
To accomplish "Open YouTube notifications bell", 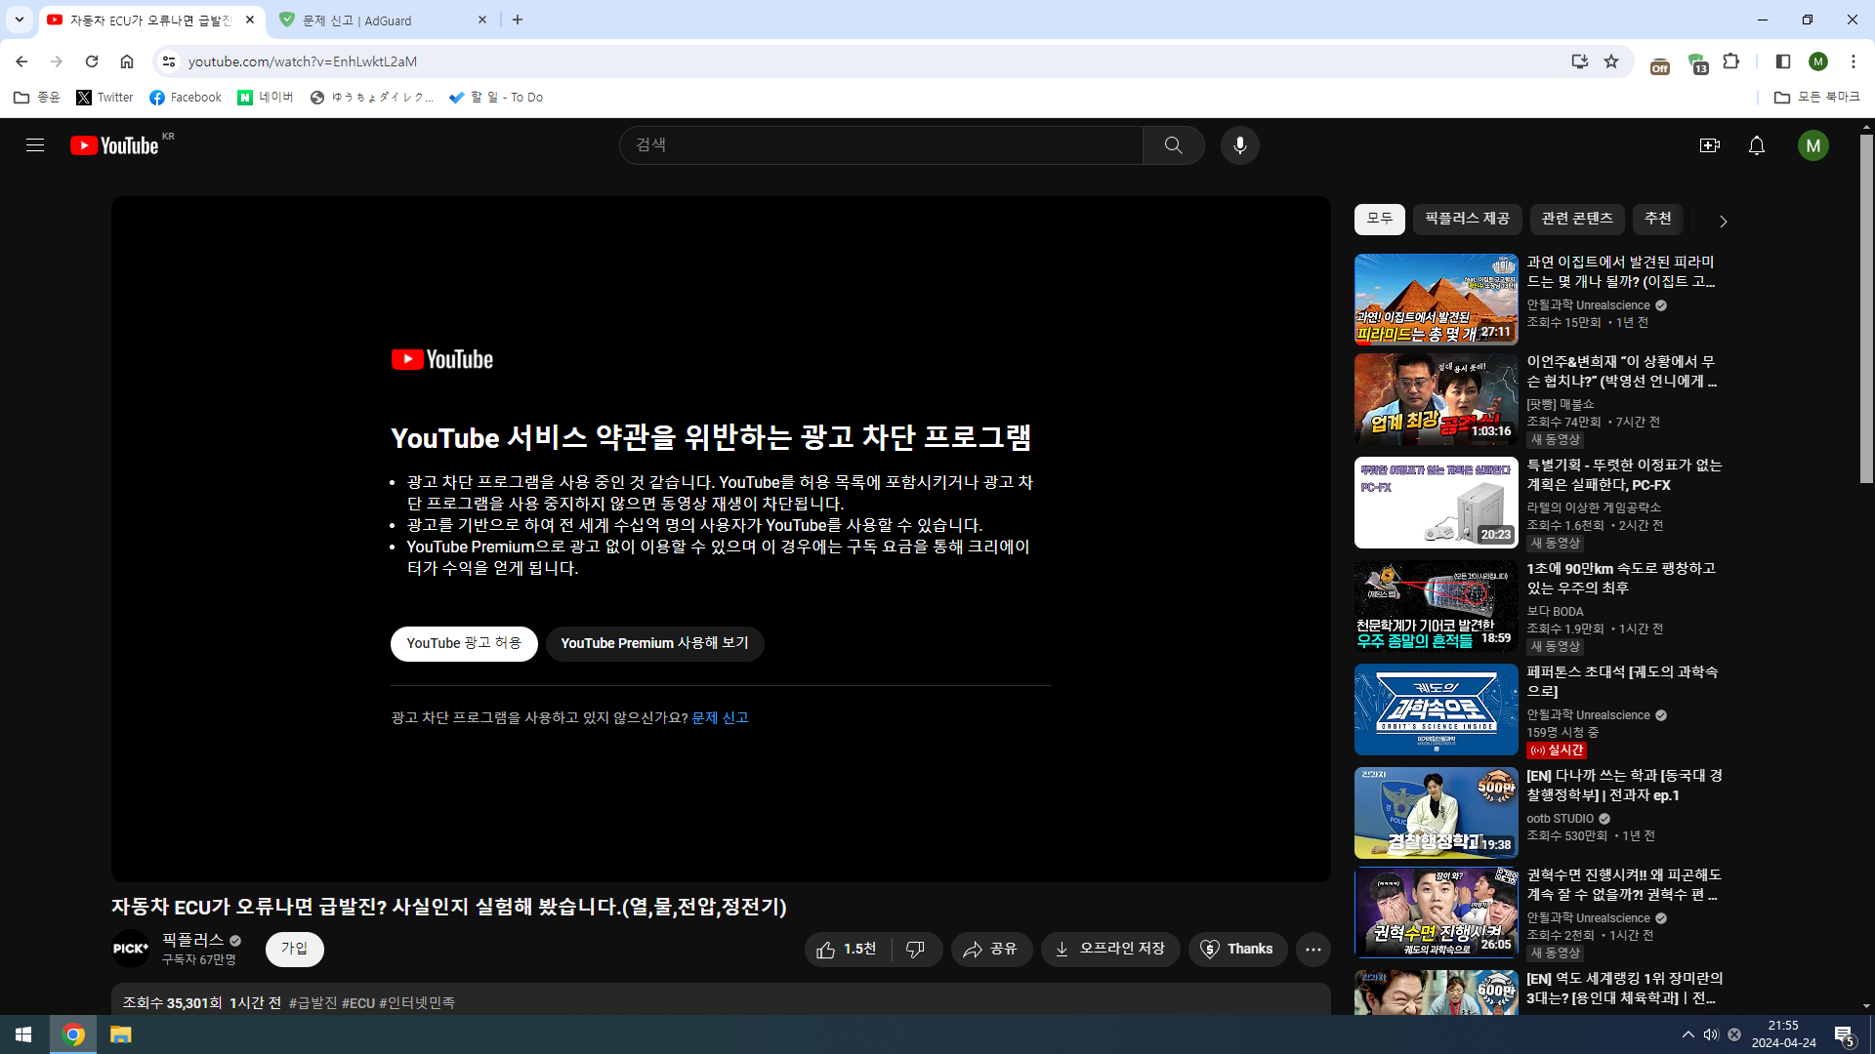I will click(1757, 144).
